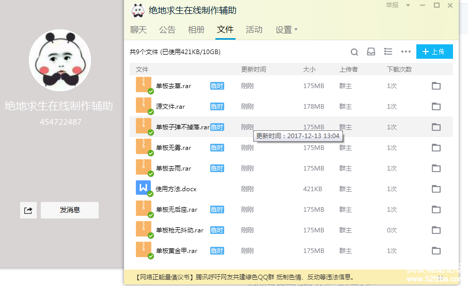Click the archive icon of 单板去草.rar

click(144, 85)
